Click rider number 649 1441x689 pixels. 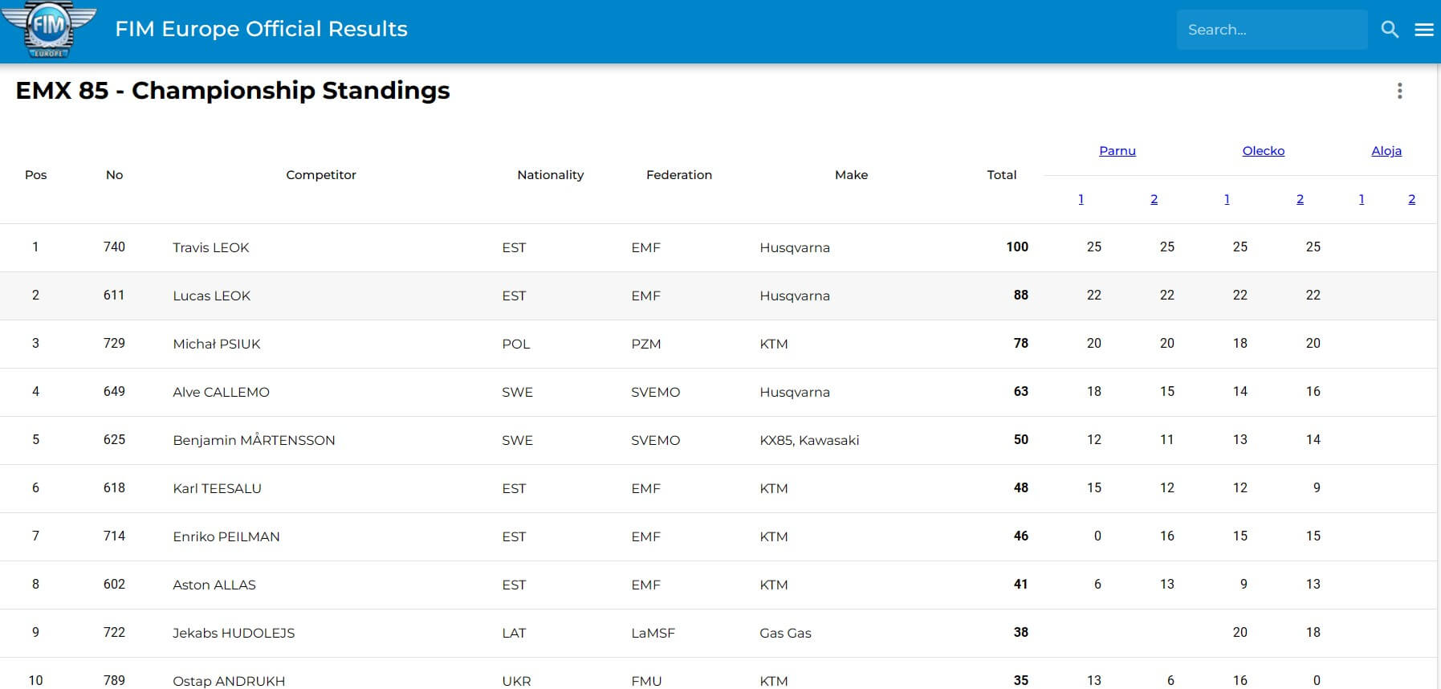114,392
